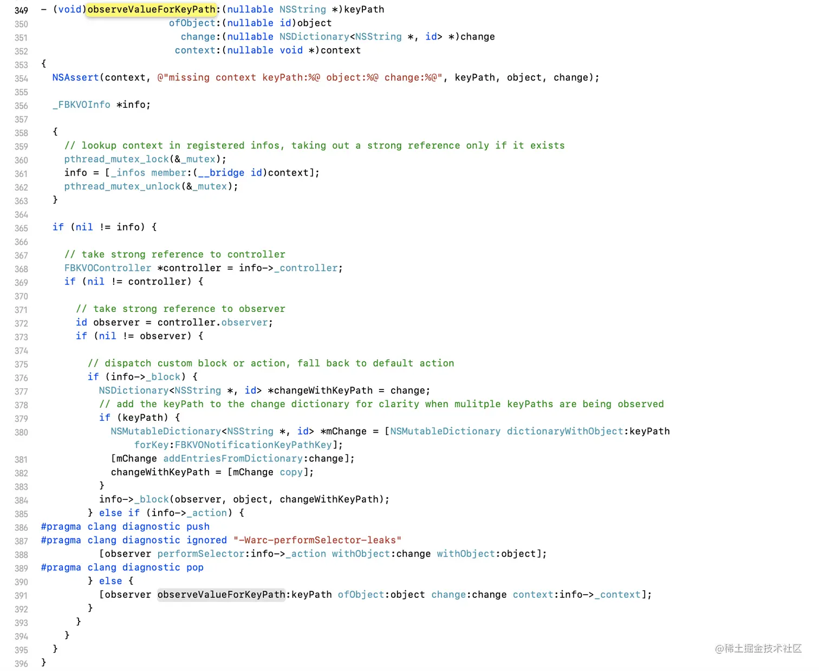Select the observer property reference on line 372
Viewport: 819px width, 671px height.
click(244, 322)
